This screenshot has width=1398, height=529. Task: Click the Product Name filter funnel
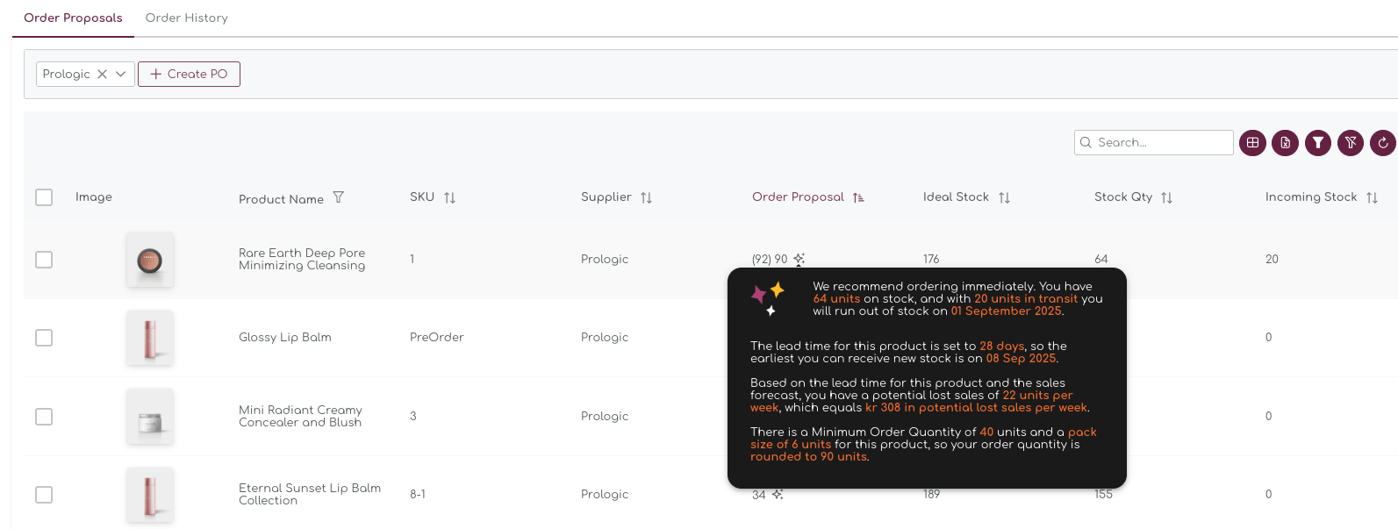click(x=338, y=197)
